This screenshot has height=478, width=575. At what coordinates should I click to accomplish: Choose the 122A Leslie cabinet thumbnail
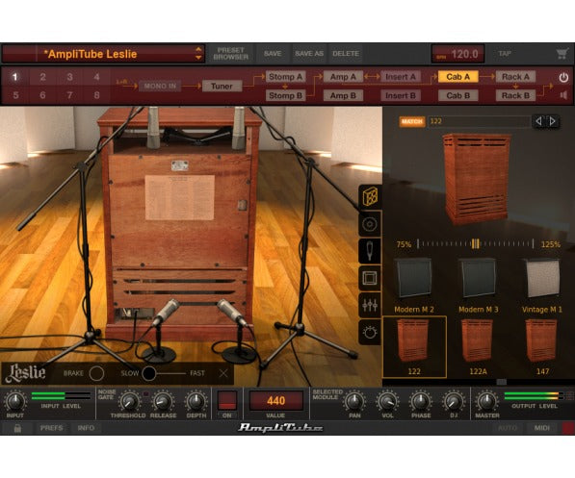(x=478, y=346)
